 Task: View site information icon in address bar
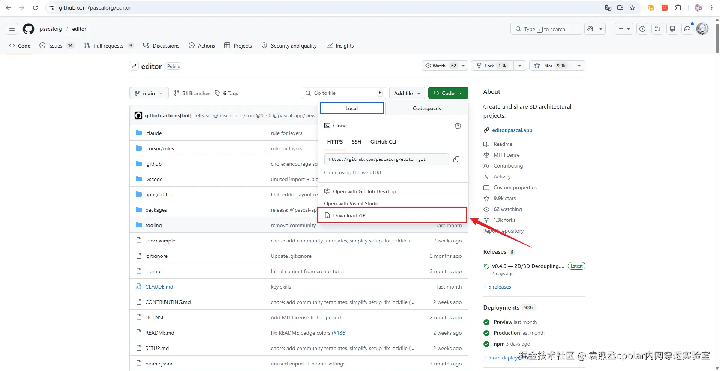point(51,8)
